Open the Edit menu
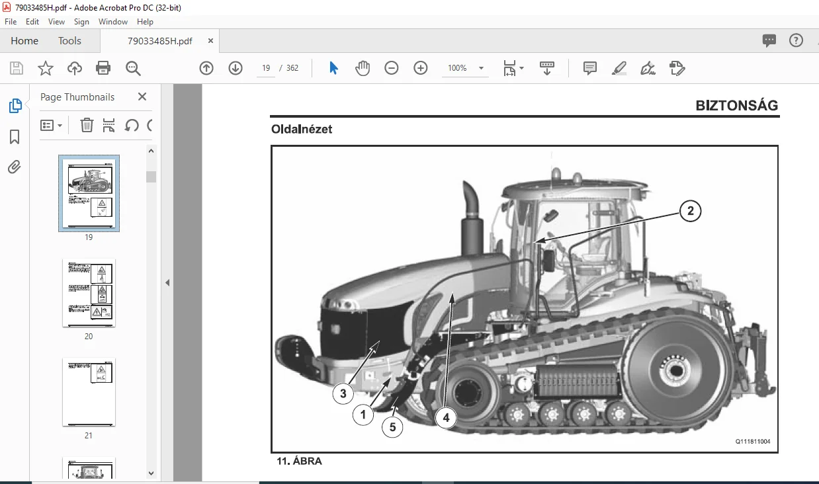This screenshot has height=484, width=819. 32,22
